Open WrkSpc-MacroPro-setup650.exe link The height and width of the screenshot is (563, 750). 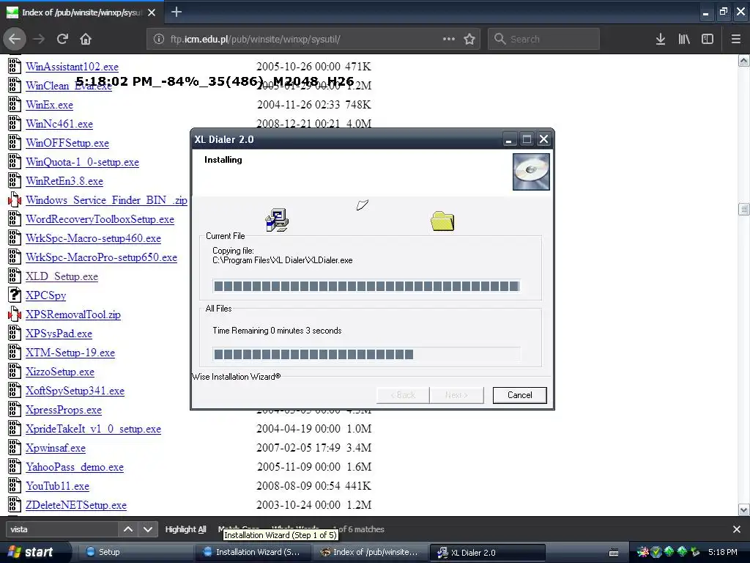click(x=101, y=257)
